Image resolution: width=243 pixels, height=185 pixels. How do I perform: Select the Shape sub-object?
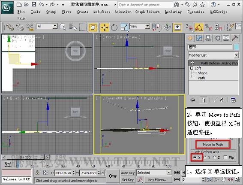click(x=203, y=73)
